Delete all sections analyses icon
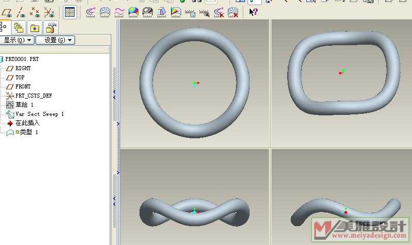 click(x=233, y=12)
